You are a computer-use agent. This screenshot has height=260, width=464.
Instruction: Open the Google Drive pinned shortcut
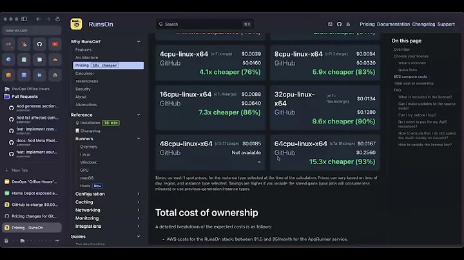pyautogui.click(x=55, y=75)
